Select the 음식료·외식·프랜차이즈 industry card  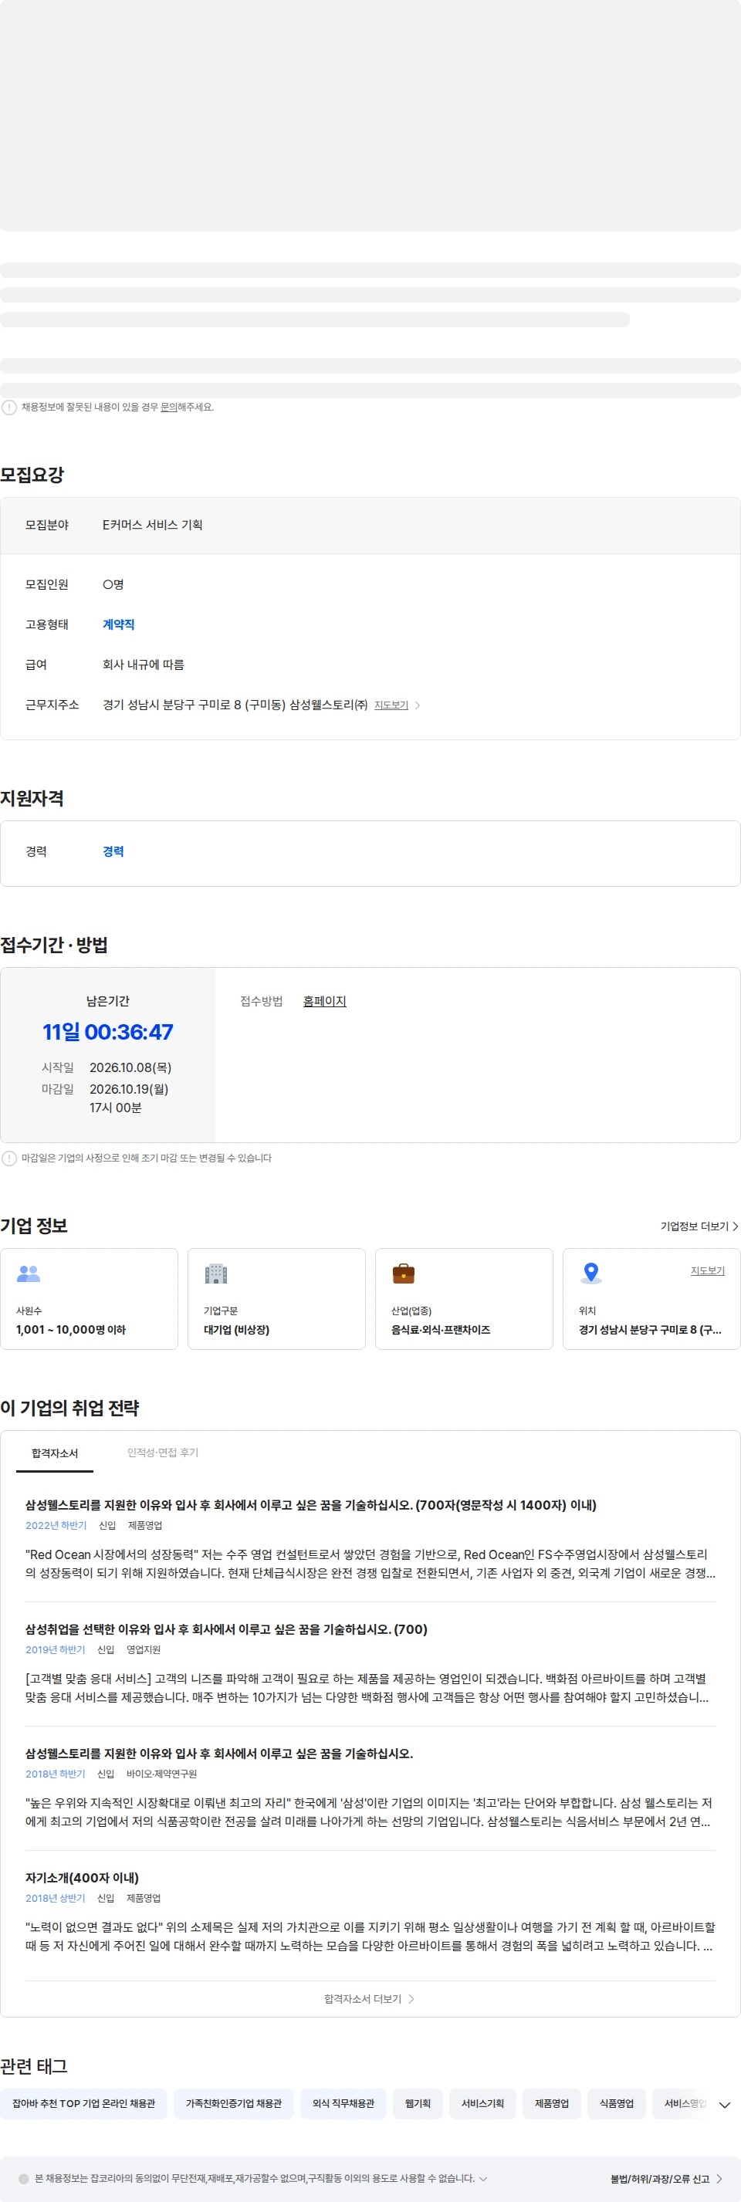[x=464, y=1298]
